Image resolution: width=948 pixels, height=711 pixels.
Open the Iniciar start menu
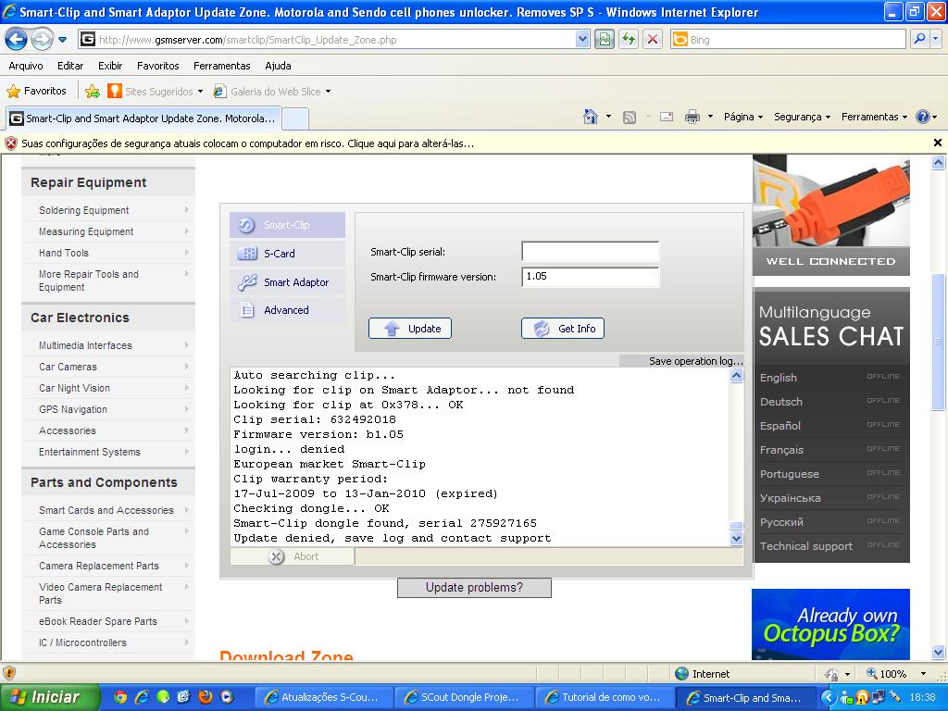click(50, 697)
